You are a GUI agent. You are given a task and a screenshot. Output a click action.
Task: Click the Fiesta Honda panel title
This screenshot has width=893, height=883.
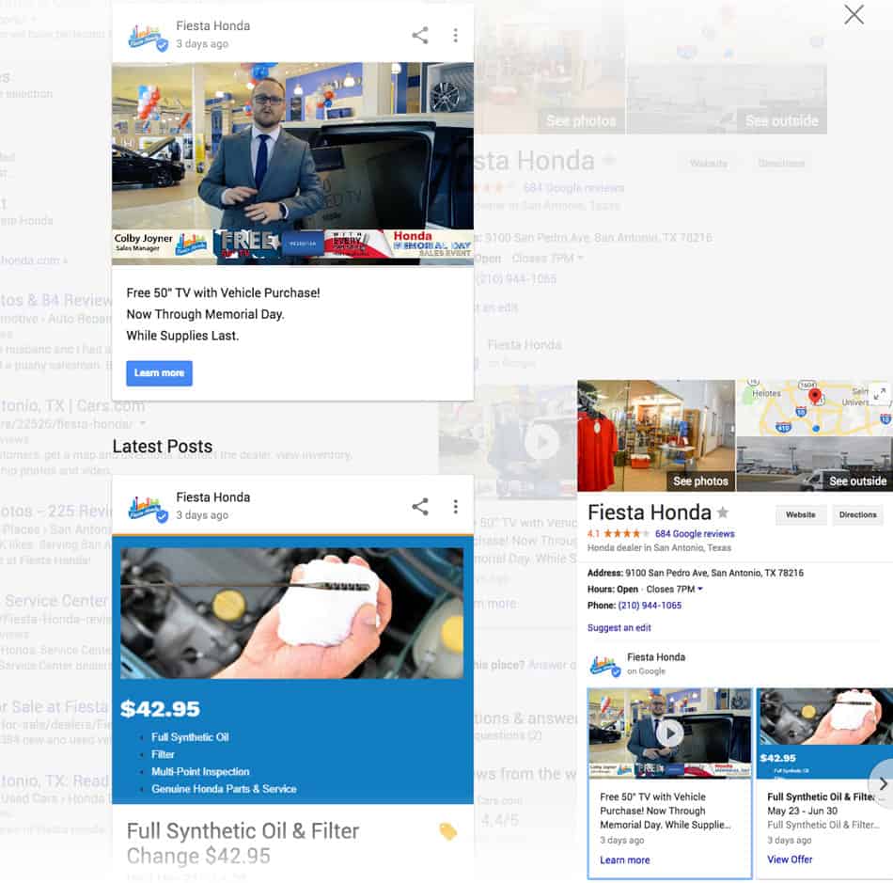pos(650,512)
